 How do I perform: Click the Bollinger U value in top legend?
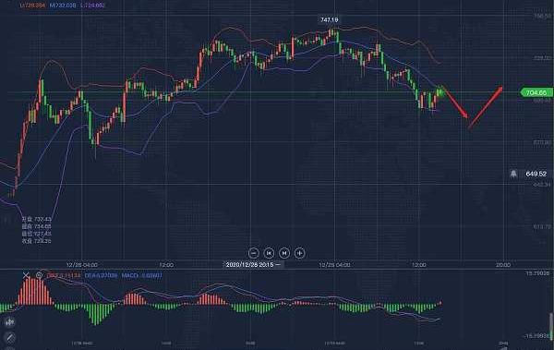[x=32, y=6]
